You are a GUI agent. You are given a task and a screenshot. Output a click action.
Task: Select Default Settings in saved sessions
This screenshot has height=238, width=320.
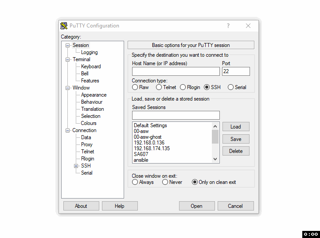point(150,125)
